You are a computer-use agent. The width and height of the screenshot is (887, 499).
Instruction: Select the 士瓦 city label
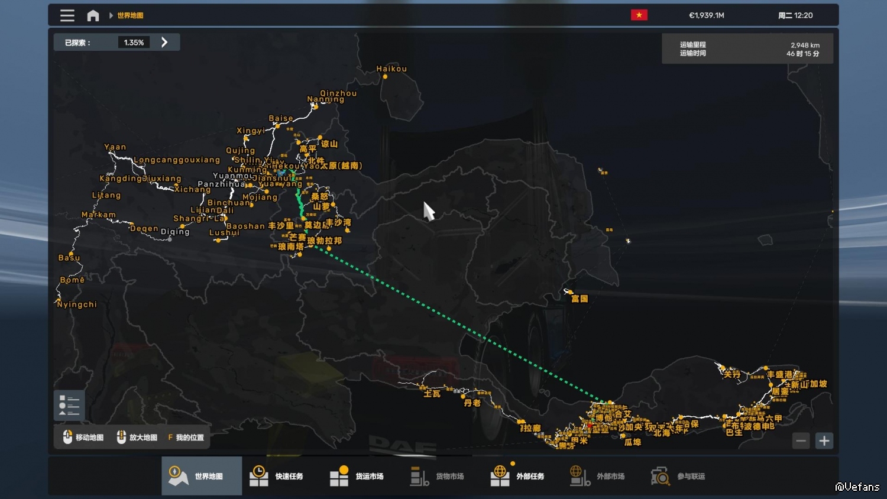432,394
